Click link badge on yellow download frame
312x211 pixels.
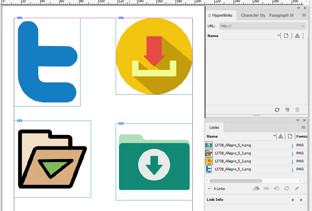pyautogui.click(x=121, y=18)
